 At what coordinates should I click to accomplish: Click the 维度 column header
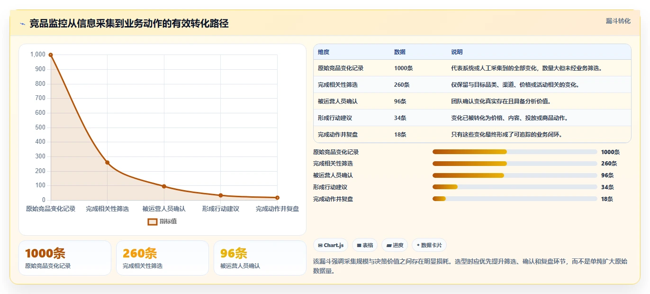click(324, 52)
